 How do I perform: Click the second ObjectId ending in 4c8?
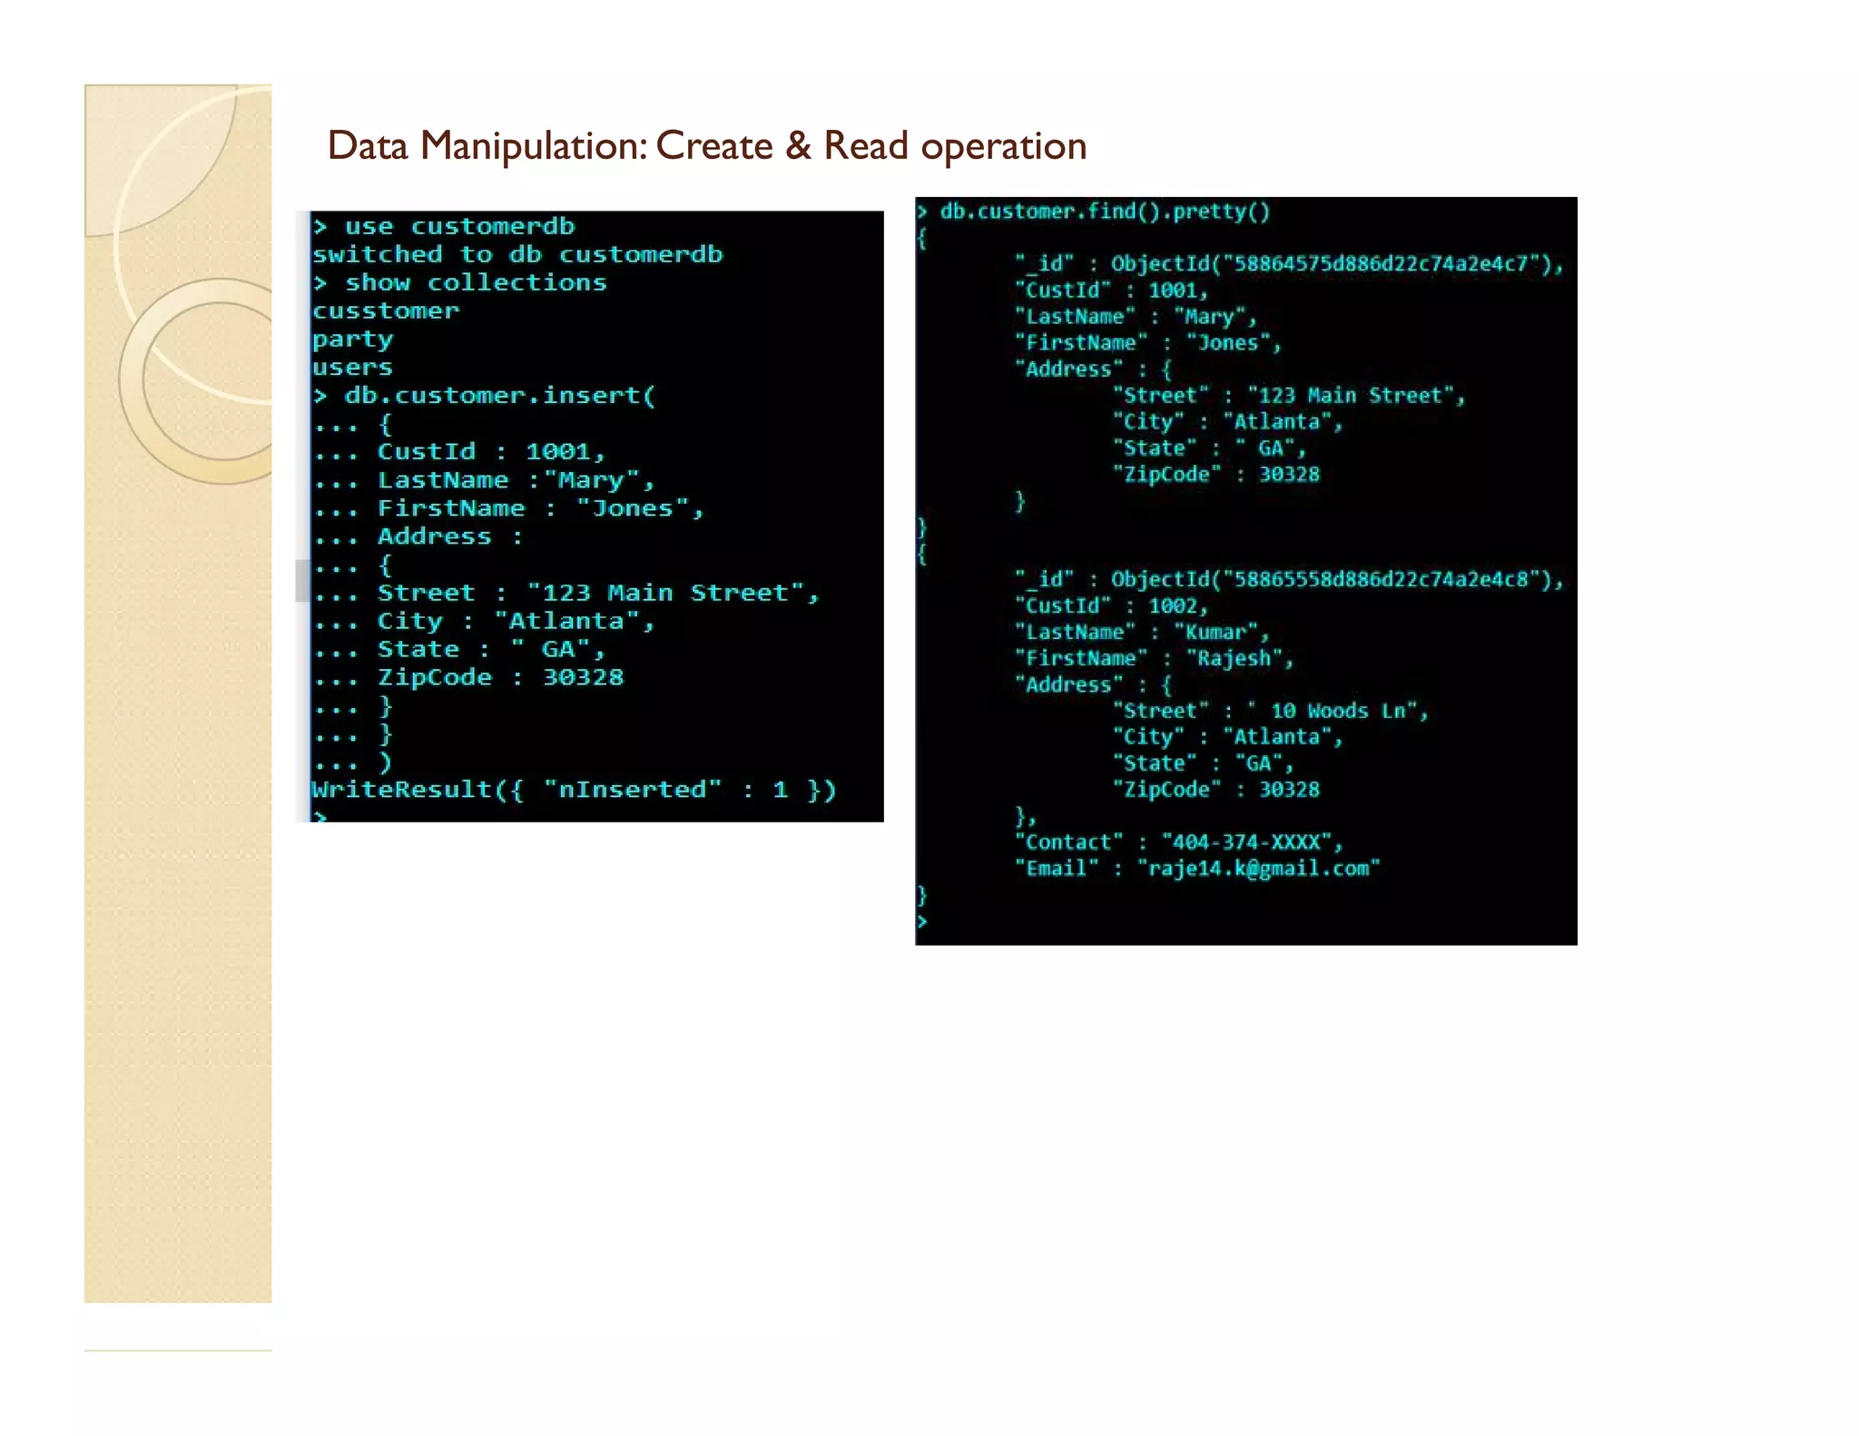click(x=1336, y=579)
